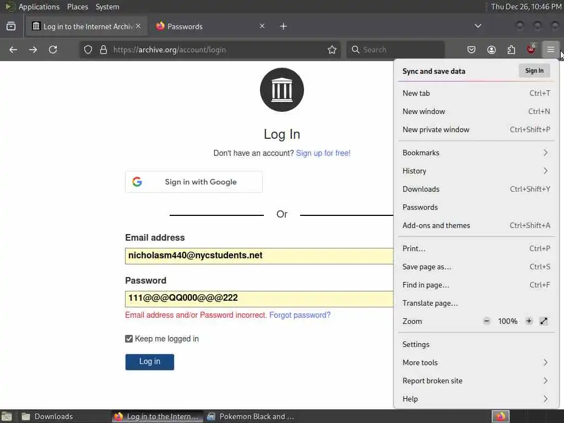Open the System menu in top panel

point(107,7)
